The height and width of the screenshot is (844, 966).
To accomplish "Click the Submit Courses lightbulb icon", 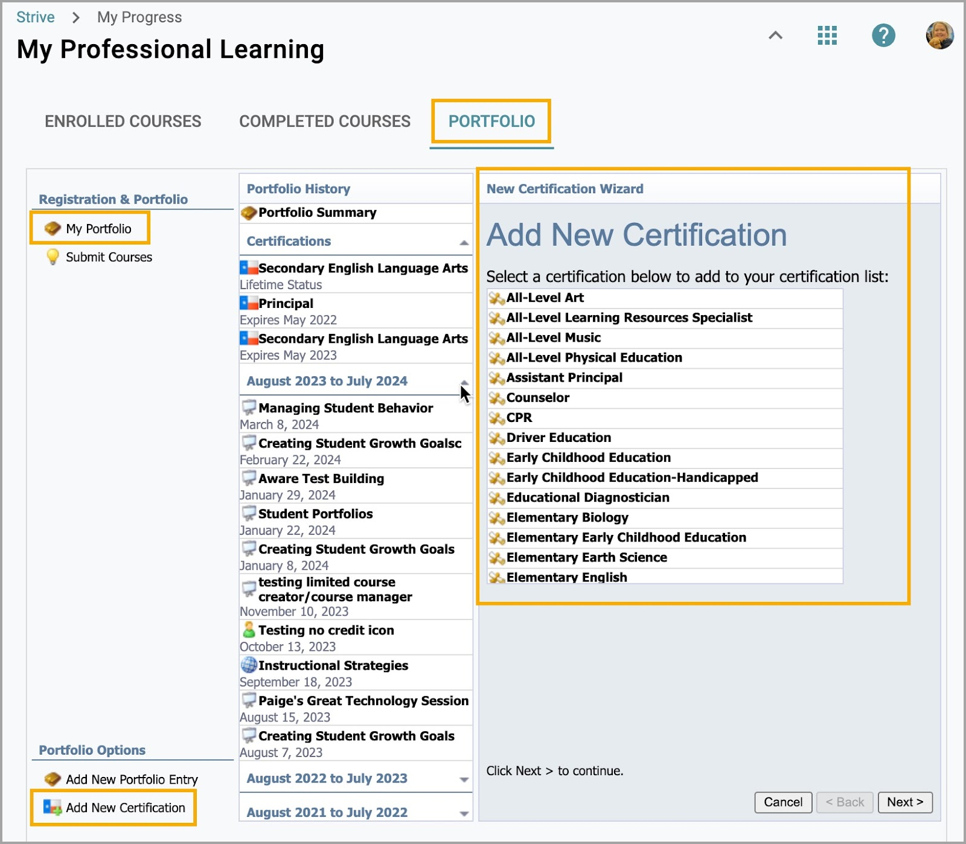I will coord(53,257).
